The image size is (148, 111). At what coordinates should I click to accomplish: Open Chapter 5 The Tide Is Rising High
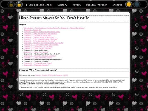[38, 35]
